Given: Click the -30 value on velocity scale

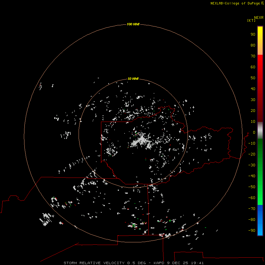Looking at the screenshot, I should pos(252,165).
